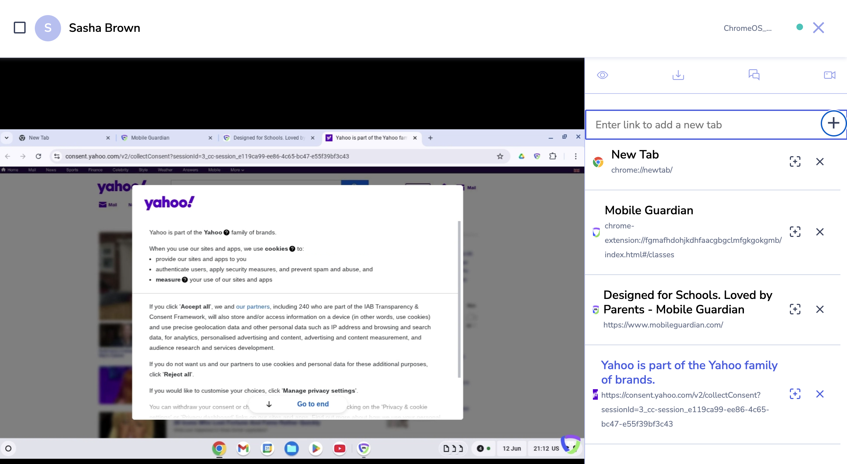This screenshot has width=847, height=464.
Task: Bookmark the consent.yahoo.com page via star icon
Action: [x=500, y=157]
